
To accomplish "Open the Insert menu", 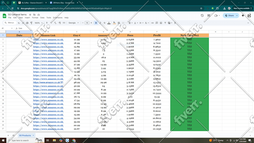I will pos(27,18).
